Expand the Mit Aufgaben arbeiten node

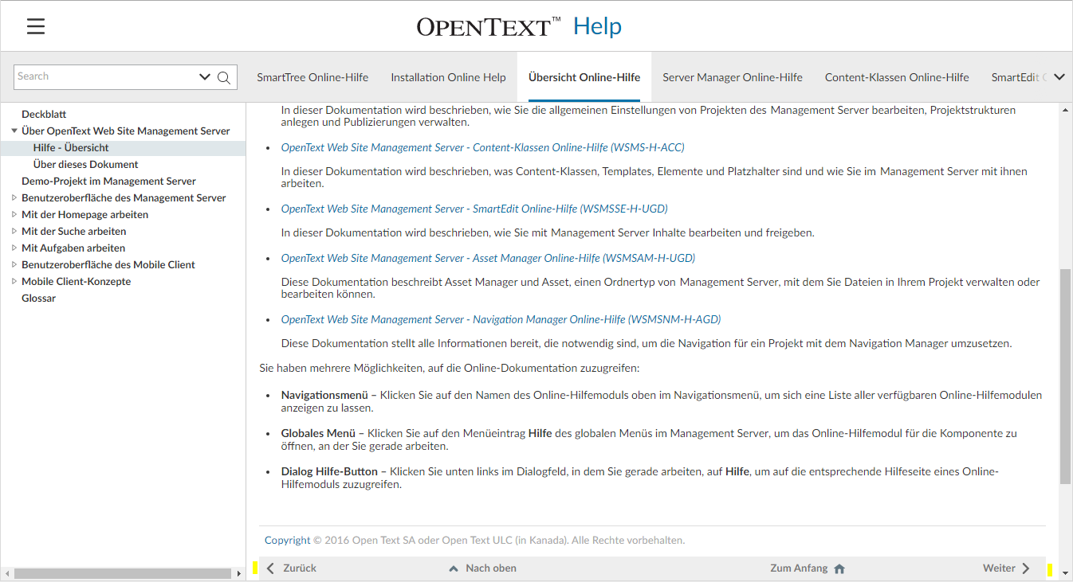14,248
